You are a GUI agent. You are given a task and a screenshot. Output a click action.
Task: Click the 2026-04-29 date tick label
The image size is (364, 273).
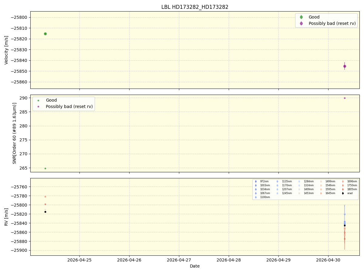278,260
